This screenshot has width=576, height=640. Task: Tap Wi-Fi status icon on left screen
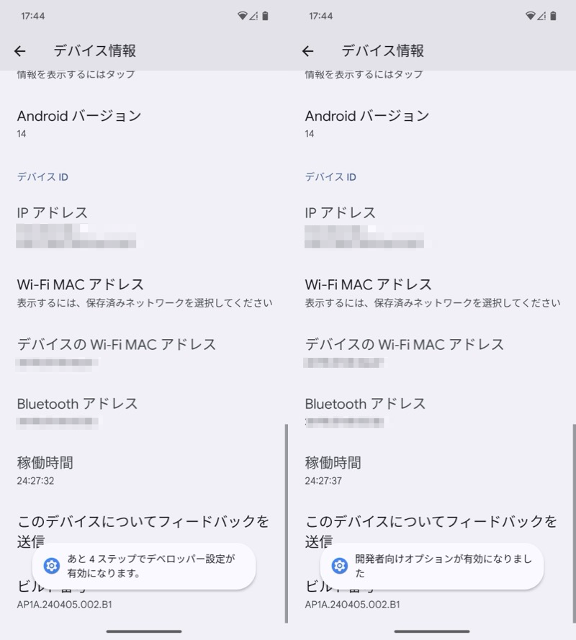tap(243, 16)
